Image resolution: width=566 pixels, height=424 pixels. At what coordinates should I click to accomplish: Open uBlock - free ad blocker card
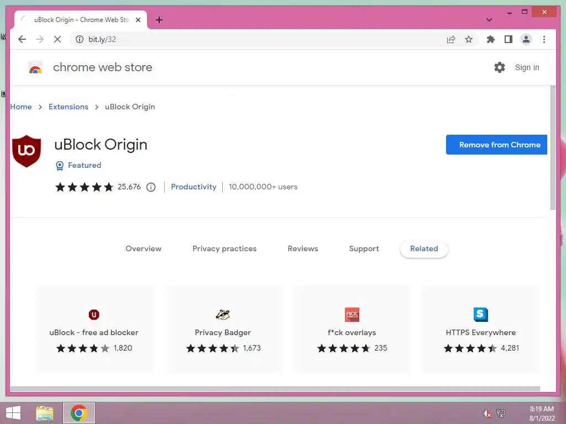94,329
